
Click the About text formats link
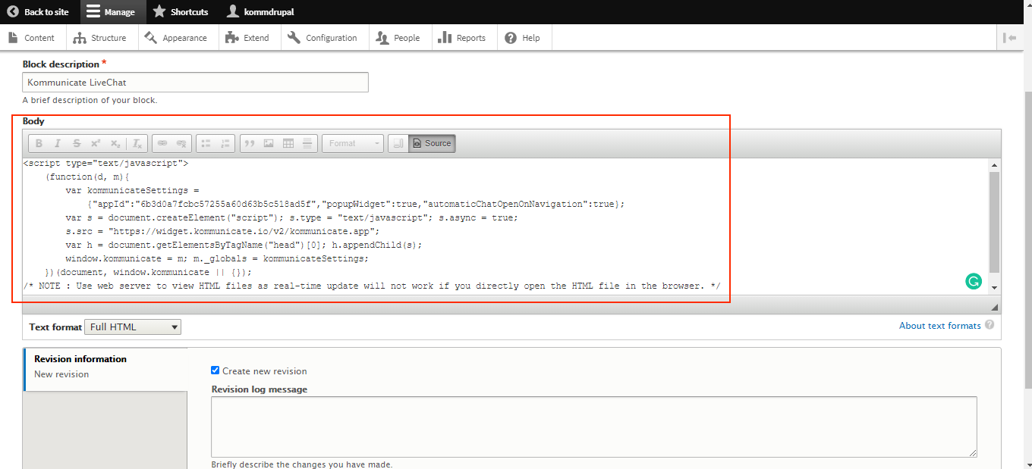[939, 325]
